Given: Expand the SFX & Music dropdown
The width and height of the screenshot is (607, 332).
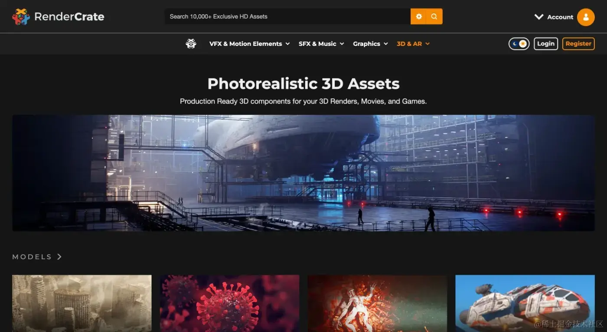Looking at the screenshot, I should pos(317,44).
